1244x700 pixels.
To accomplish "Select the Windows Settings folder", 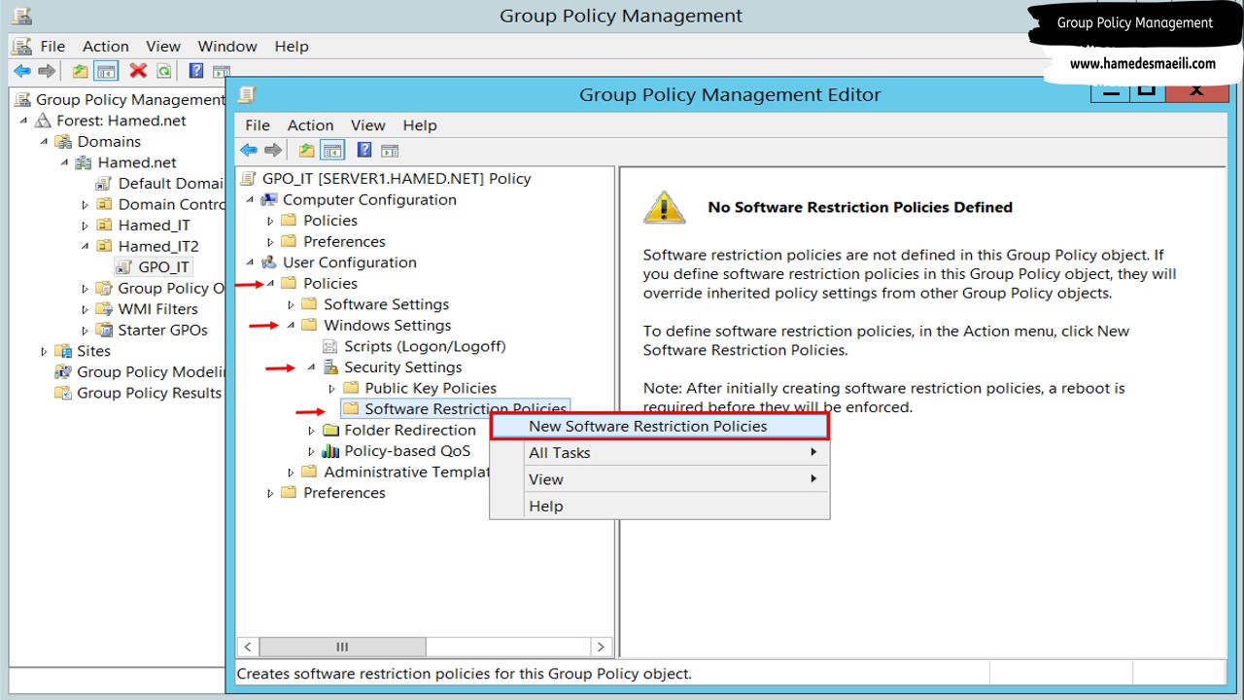I will pos(387,326).
